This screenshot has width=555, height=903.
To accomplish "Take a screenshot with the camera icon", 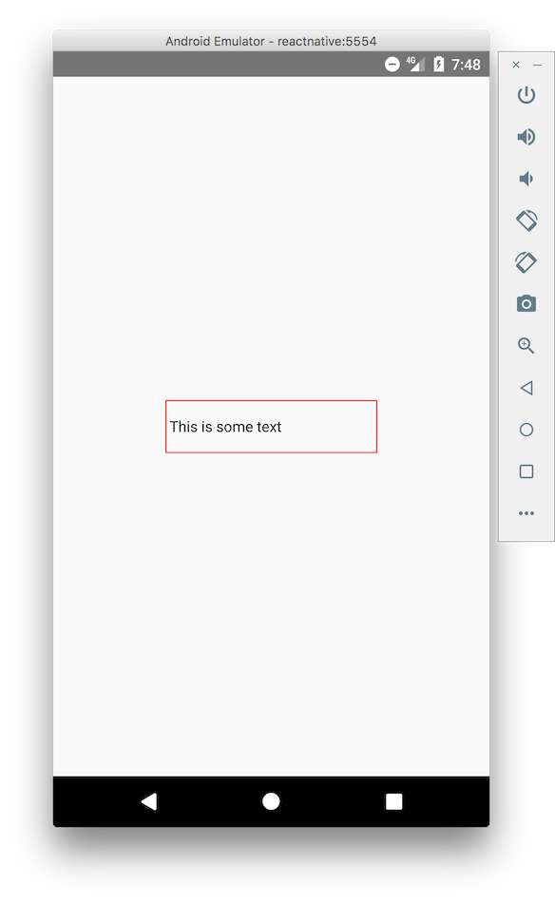I will click(x=526, y=303).
